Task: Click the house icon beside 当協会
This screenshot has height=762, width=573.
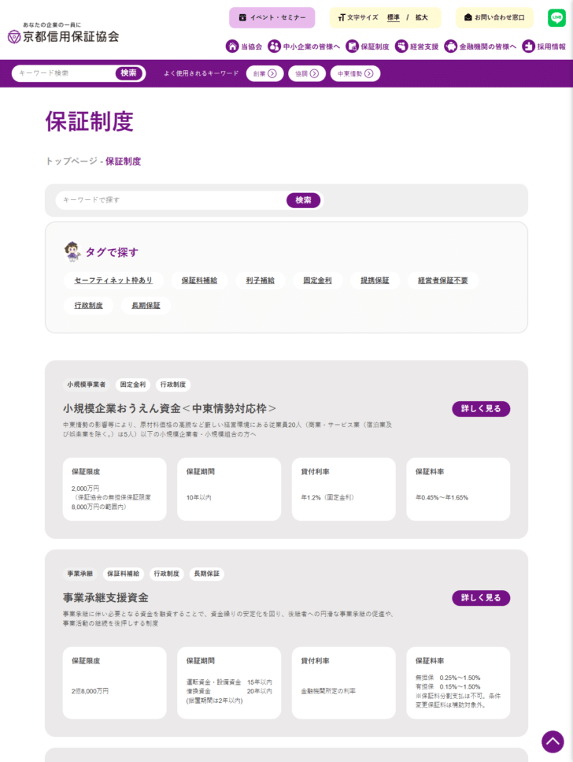Action: [x=232, y=46]
